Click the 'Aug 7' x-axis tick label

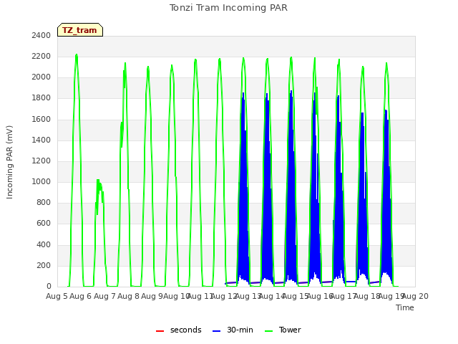[x=104, y=296]
